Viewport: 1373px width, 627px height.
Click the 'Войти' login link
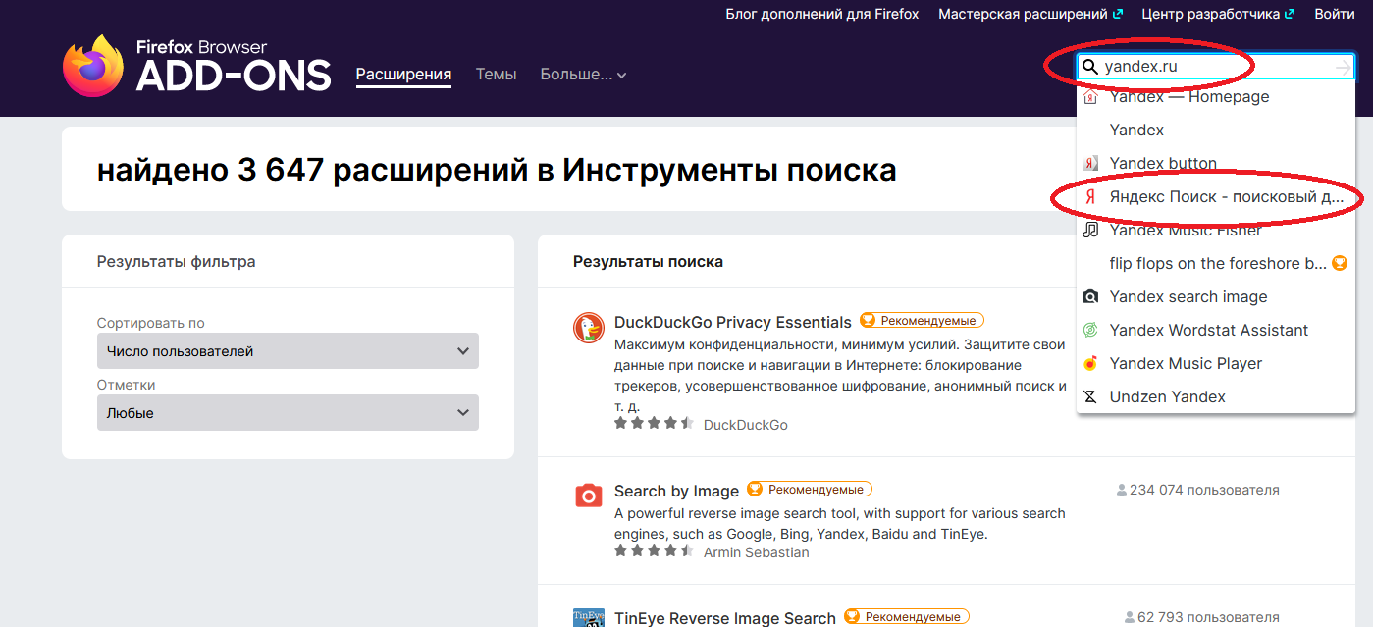[x=1334, y=14]
